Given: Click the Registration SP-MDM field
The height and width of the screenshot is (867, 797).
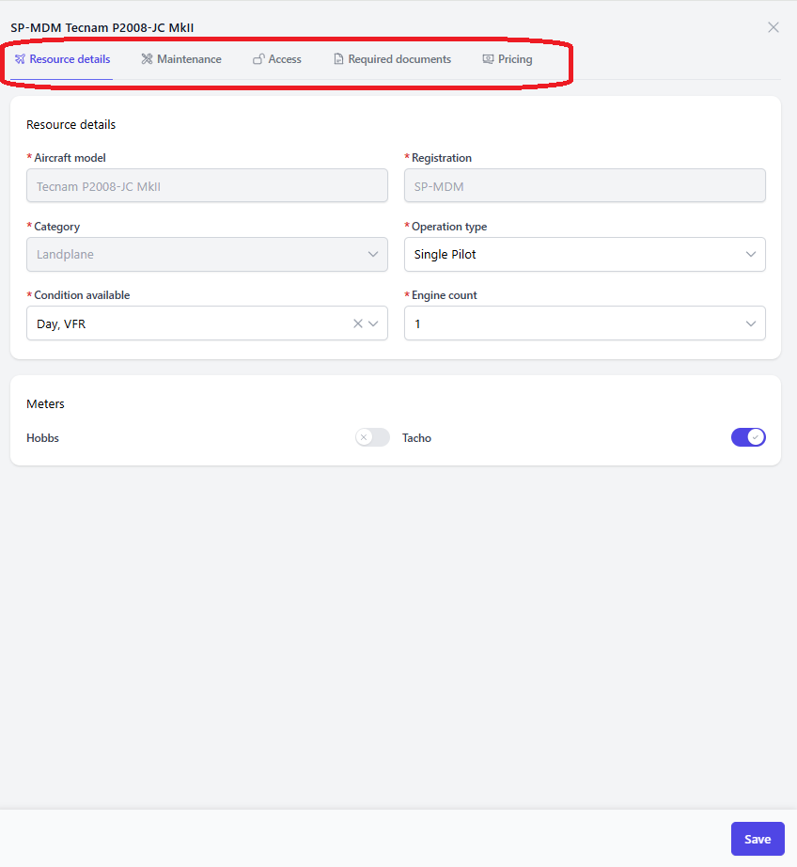Looking at the screenshot, I should click(x=585, y=186).
